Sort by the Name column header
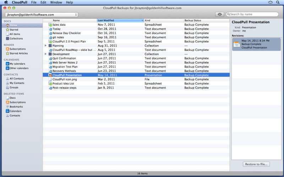 coord(70,21)
